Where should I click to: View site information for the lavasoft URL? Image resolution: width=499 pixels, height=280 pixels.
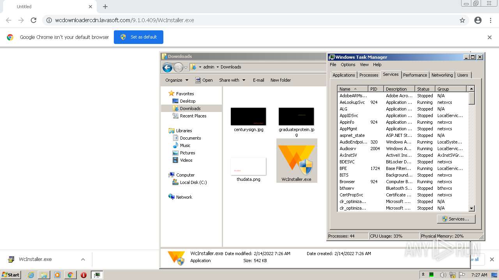click(x=49, y=20)
